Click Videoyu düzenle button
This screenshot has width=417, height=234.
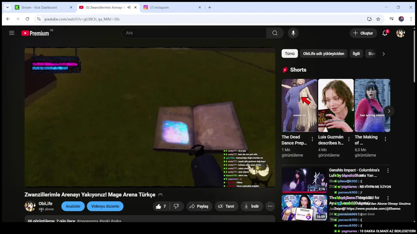click(x=105, y=206)
